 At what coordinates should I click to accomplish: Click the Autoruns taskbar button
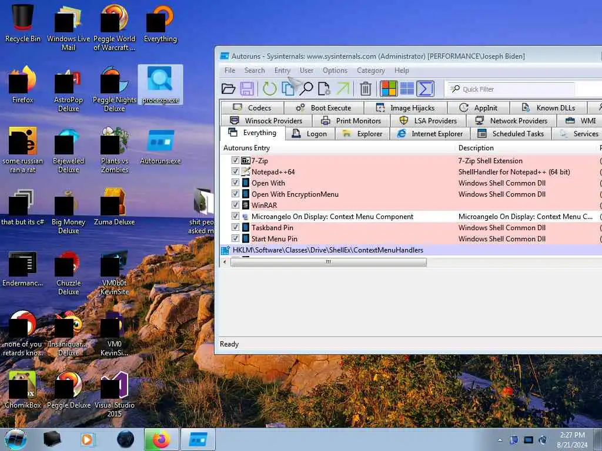tap(198, 439)
